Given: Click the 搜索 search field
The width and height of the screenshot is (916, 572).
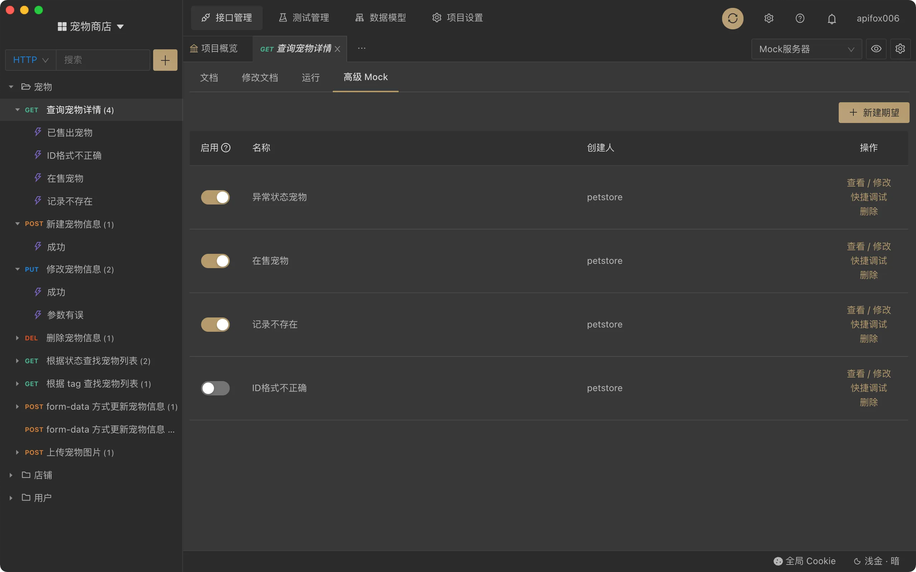Looking at the screenshot, I should pyautogui.click(x=102, y=59).
